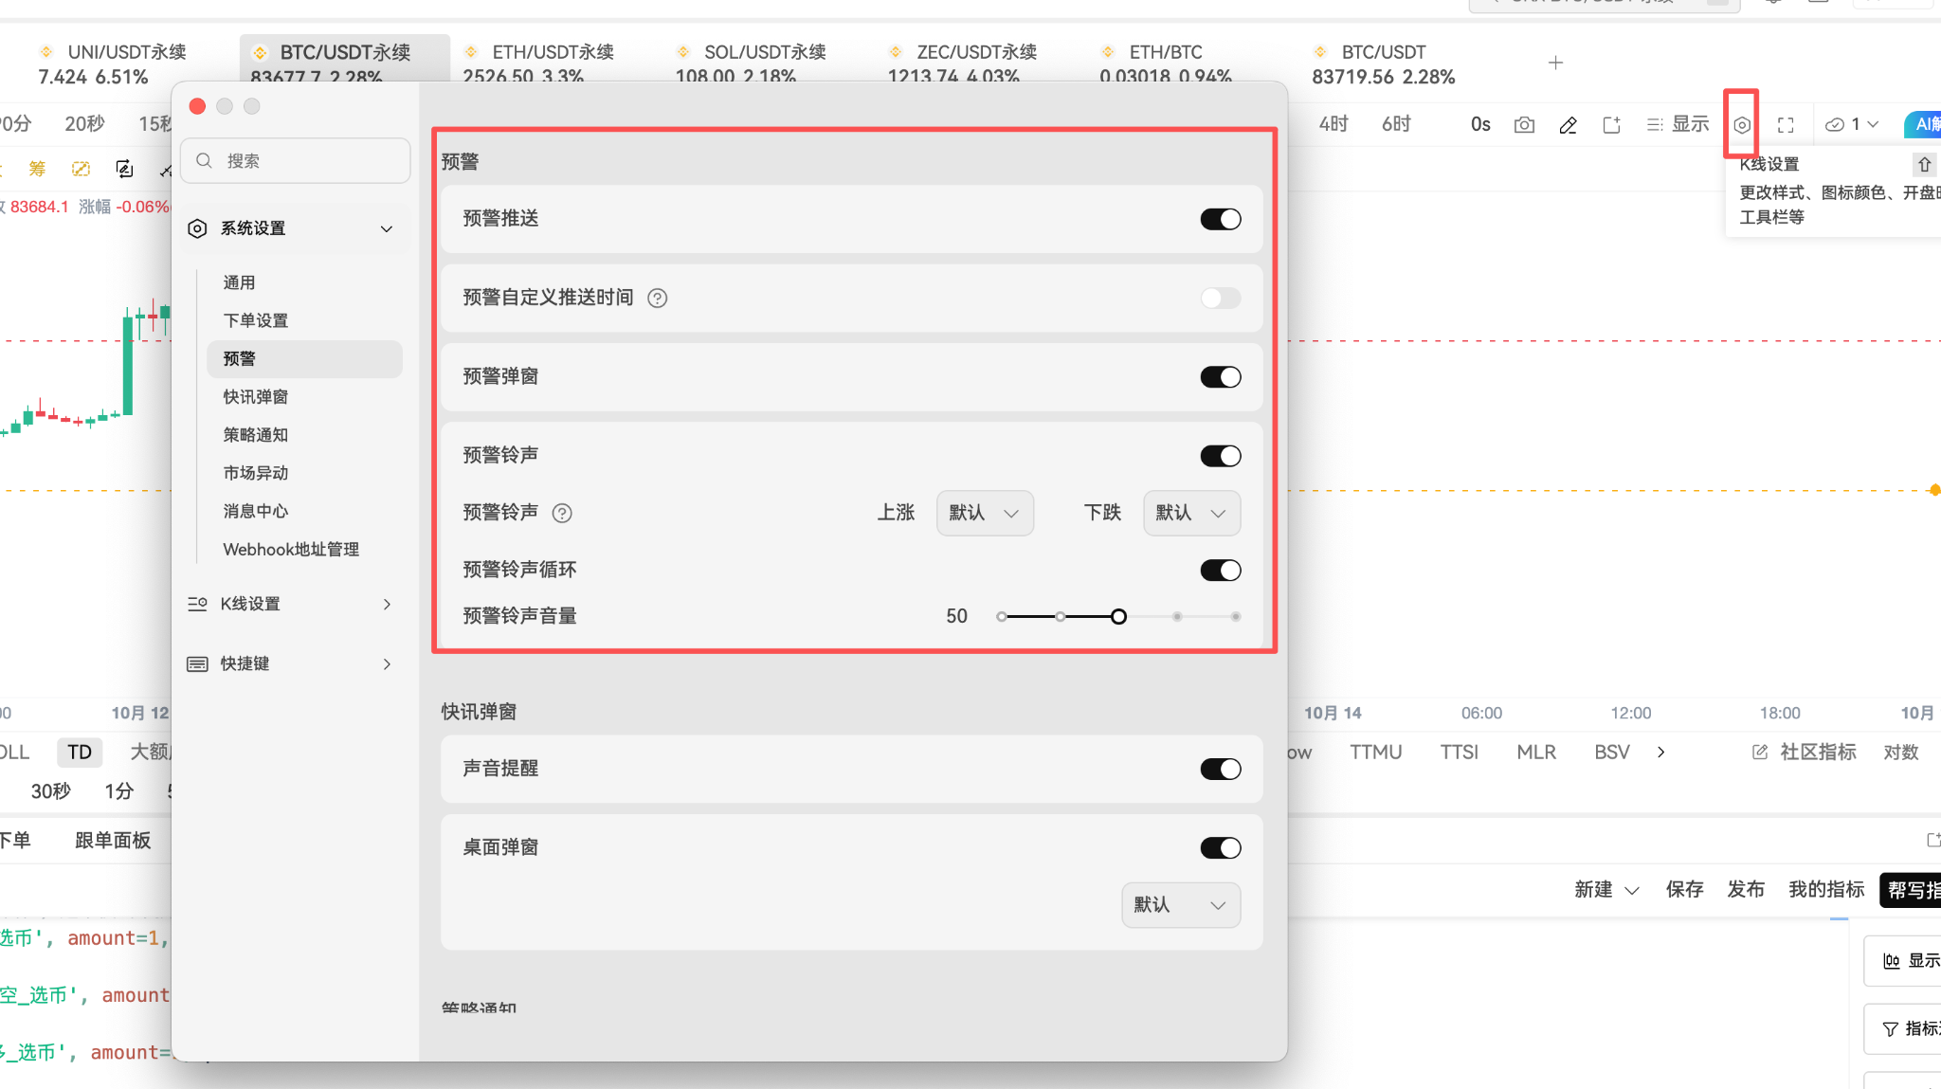1941x1089 pixels.
Task: Click the share/export square icon in toolbar
Action: tap(1611, 125)
